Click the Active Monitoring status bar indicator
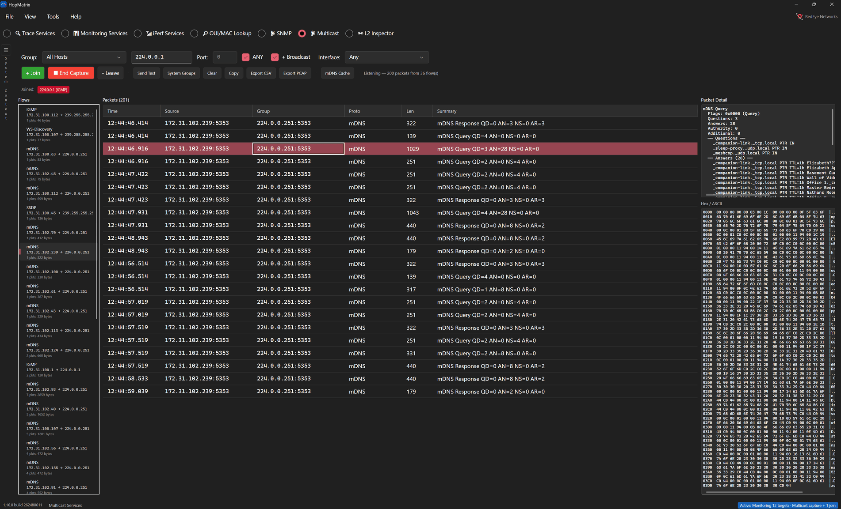The width and height of the screenshot is (841, 509). coord(788,505)
